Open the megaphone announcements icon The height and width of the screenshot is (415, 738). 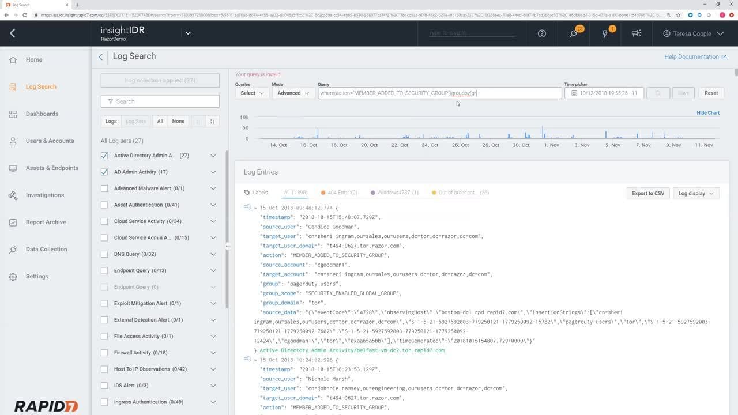(637, 33)
